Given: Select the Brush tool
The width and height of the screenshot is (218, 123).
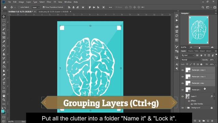Looking at the screenshot, I should 4,50.
